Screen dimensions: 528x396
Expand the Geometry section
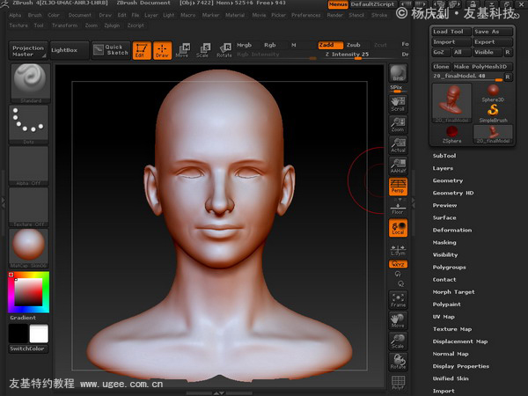coord(448,180)
